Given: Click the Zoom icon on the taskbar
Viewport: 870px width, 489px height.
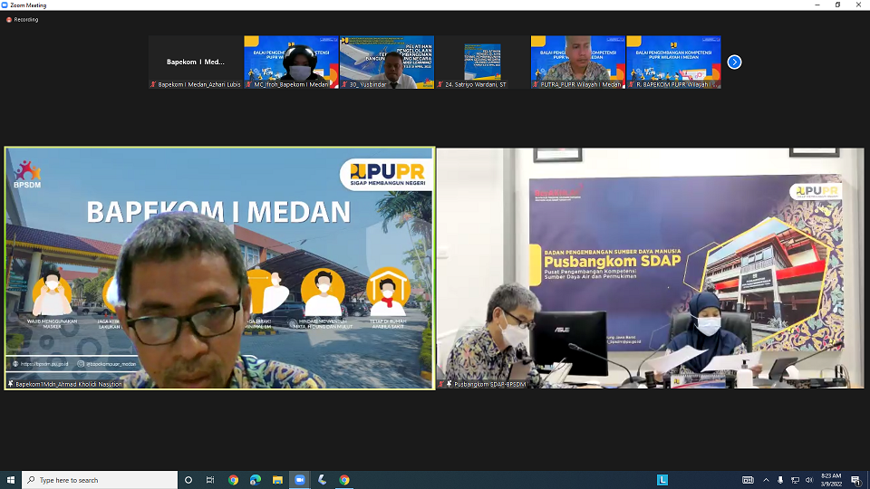Looking at the screenshot, I should [x=300, y=480].
